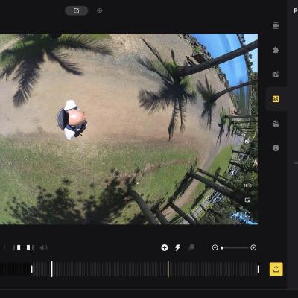This screenshot has height=298, width=298.
Task: Enter fullscreen preview with the corners icon
Action: pyautogui.click(x=247, y=214)
